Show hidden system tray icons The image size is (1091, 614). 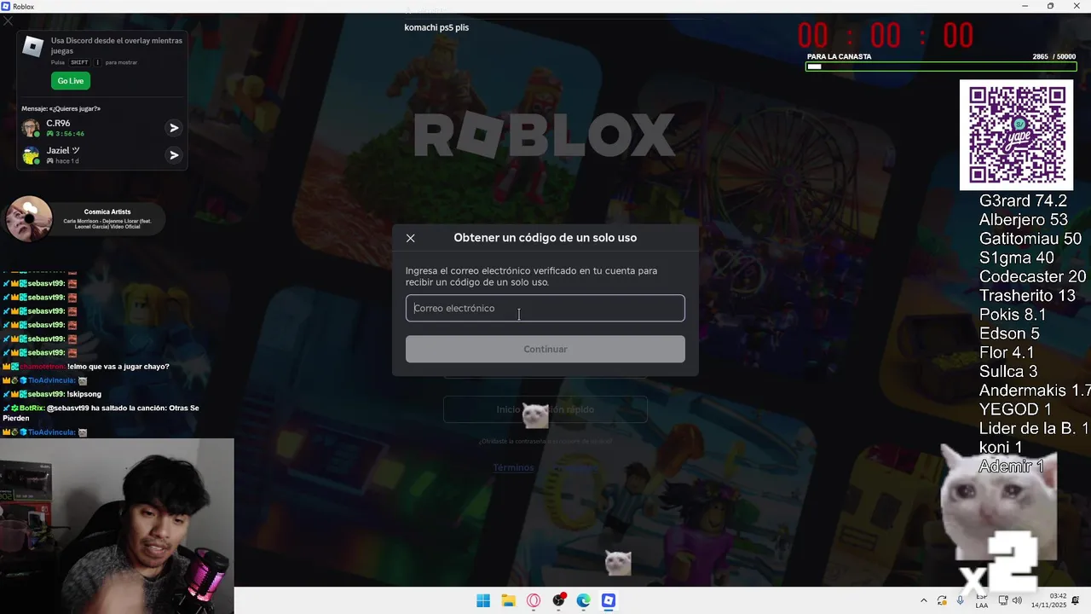tap(924, 600)
